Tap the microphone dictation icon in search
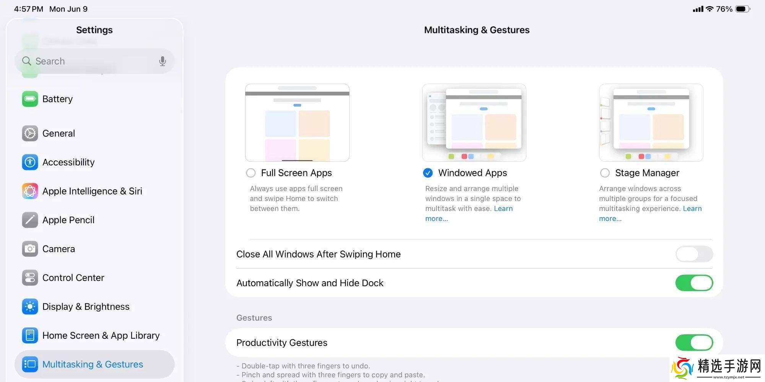 pyautogui.click(x=163, y=61)
